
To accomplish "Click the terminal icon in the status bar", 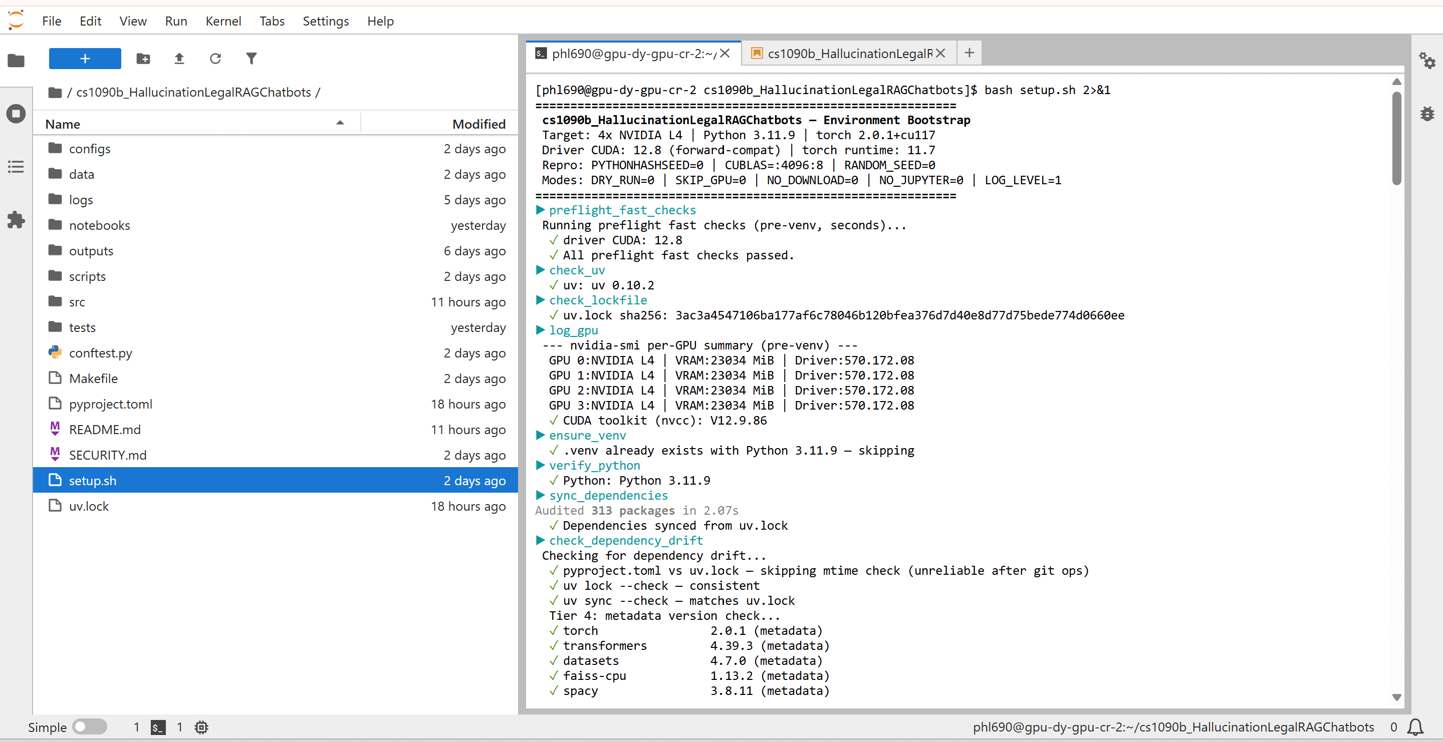I will (x=157, y=727).
